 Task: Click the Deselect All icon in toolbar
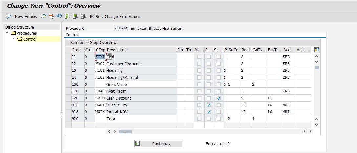coord(83,16)
